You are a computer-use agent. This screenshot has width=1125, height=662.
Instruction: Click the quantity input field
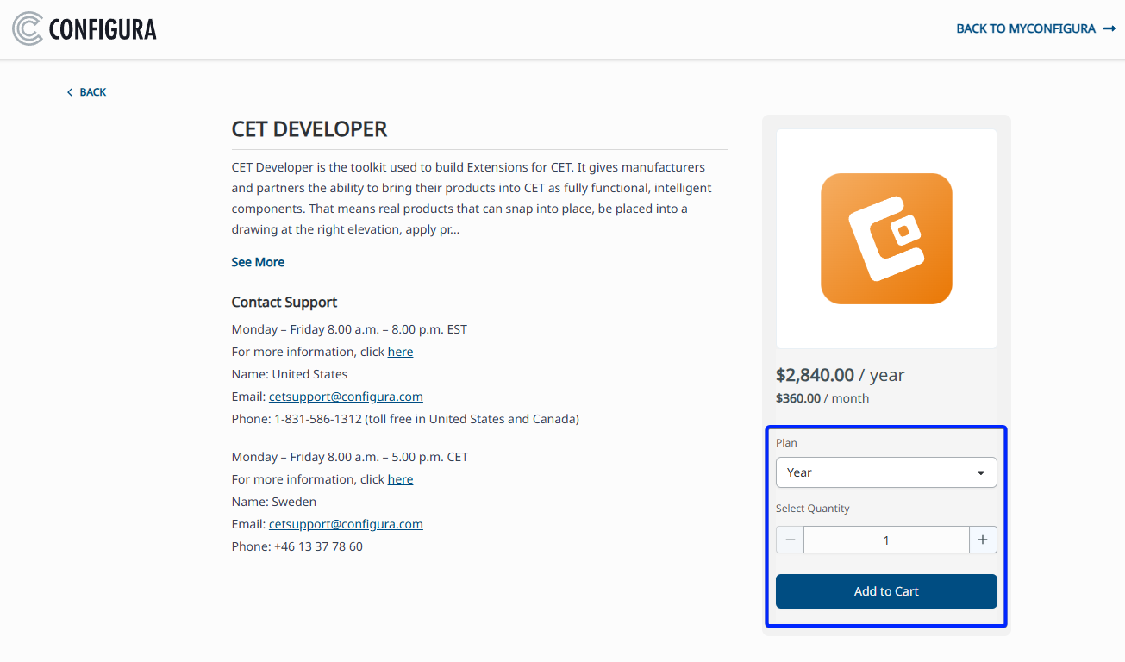886,540
